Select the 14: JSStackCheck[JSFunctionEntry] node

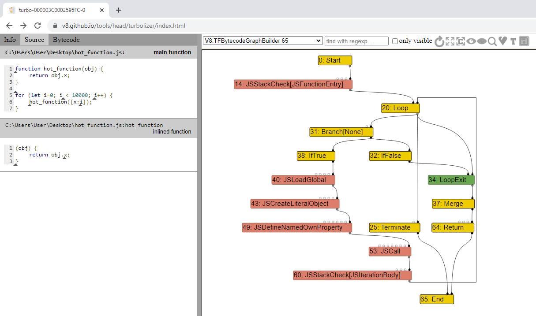tap(293, 84)
